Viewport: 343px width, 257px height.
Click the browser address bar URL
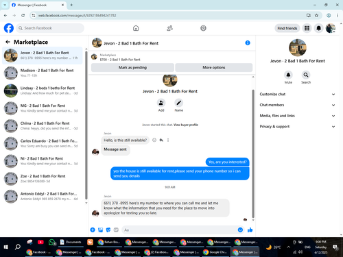pos(77,15)
